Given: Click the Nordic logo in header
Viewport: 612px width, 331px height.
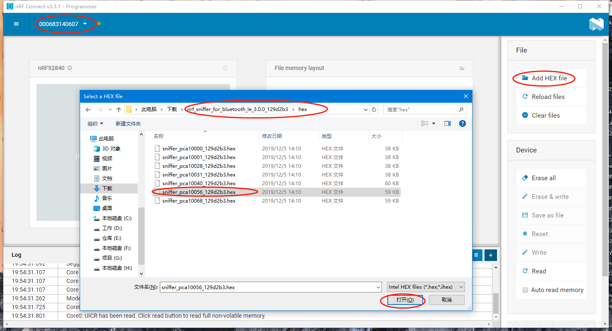Looking at the screenshot, I should pyautogui.click(x=596, y=24).
